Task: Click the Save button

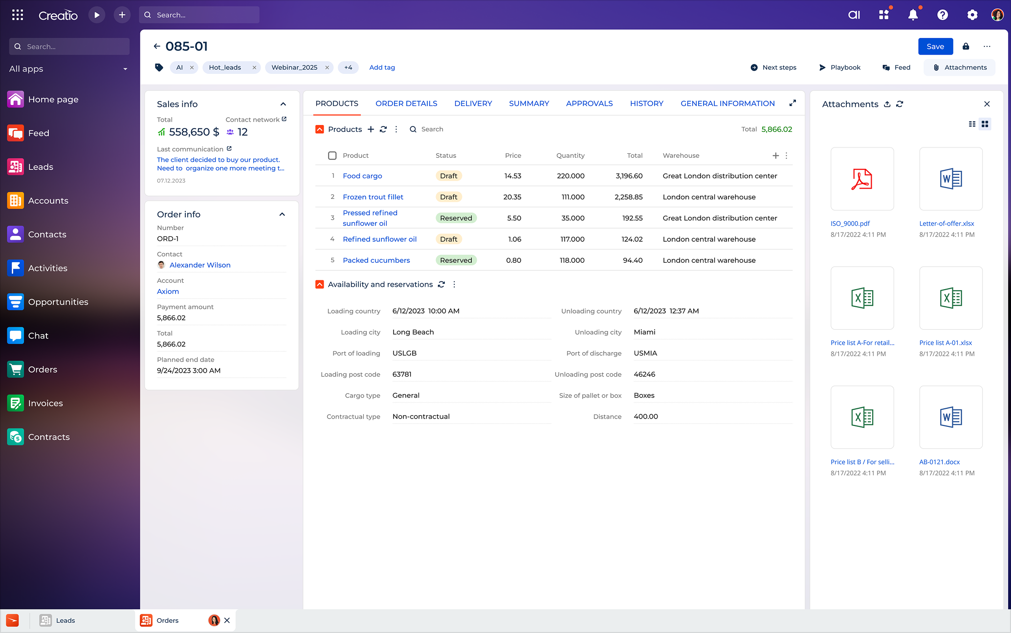Action: pos(935,46)
